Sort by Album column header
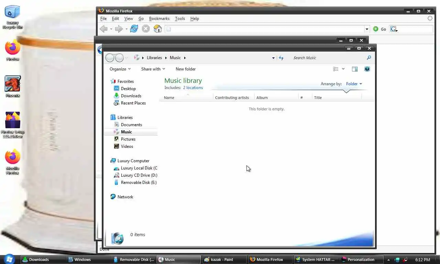440x264 pixels. tap(276, 98)
